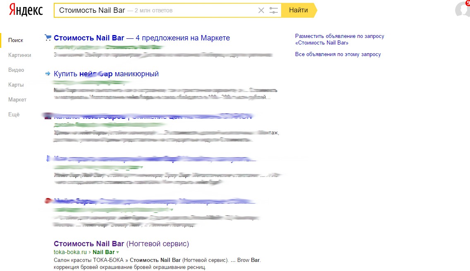Screen dimensions: 470x271
Task: Expand the Ещё menu in sidebar
Action: (x=14, y=115)
